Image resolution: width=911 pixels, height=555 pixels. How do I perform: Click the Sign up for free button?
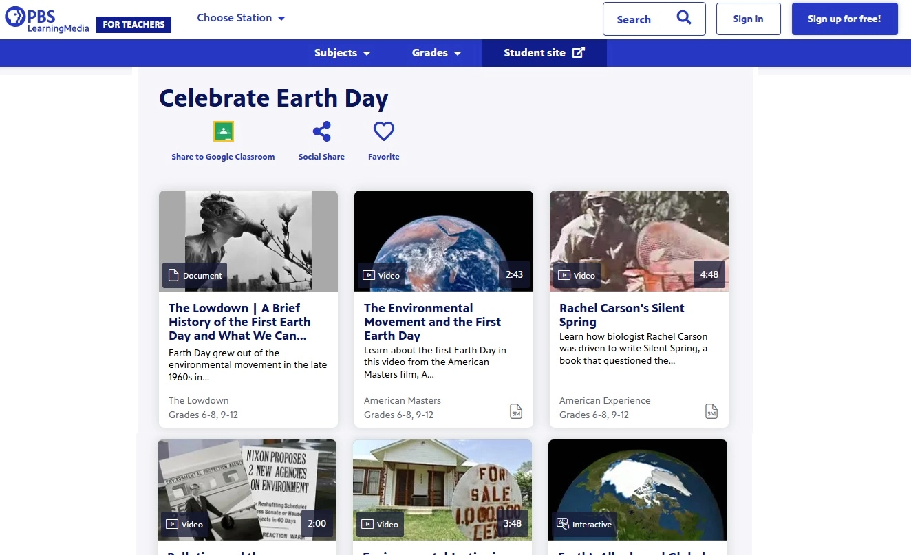(844, 19)
